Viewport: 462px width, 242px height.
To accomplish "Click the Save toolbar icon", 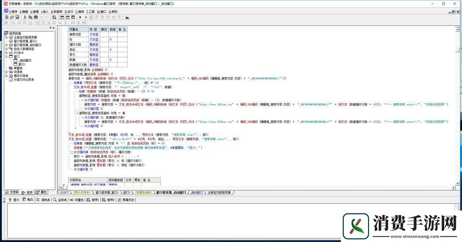I will [x=17, y=17].
